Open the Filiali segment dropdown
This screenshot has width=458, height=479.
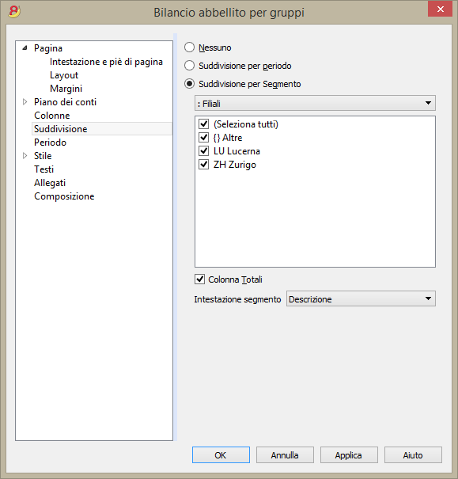[x=315, y=103]
